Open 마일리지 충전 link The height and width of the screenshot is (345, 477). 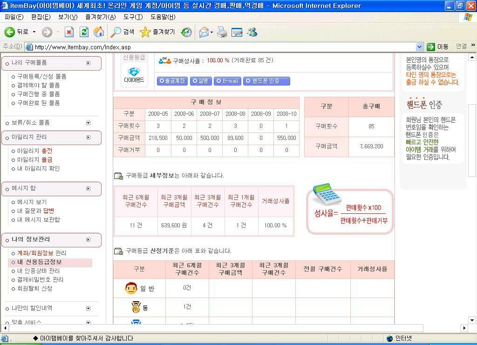pyautogui.click(x=34, y=151)
